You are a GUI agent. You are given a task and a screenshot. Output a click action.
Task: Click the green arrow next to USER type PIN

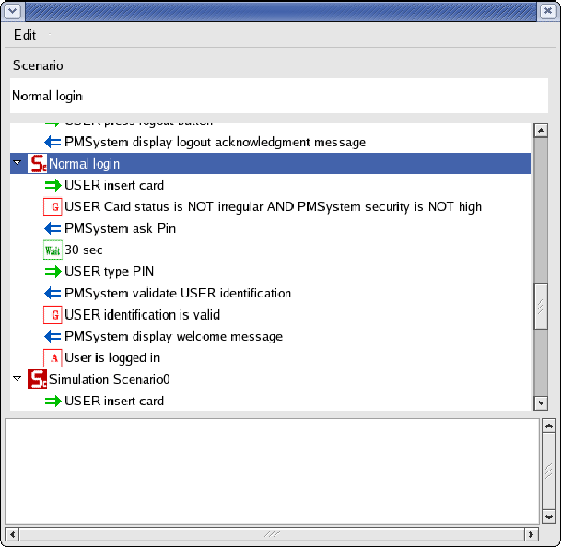(x=53, y=272)
